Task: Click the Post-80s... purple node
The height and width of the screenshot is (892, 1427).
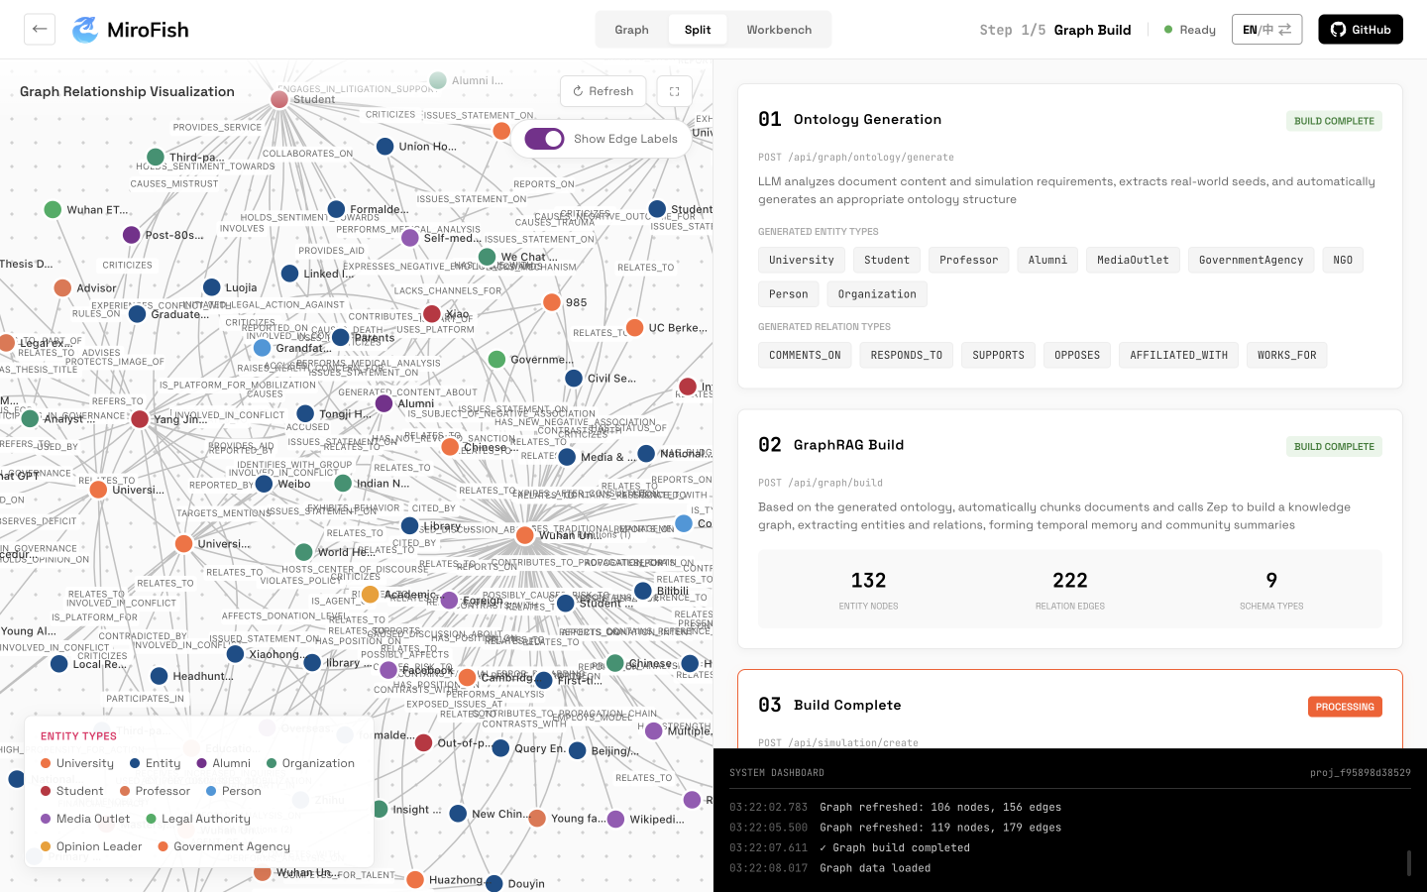Action: pos(131,235)
